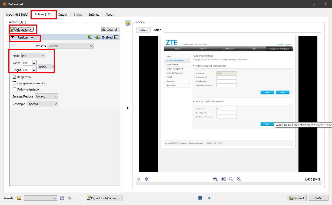Click the remove Resize action red minus icon

[x=32, y=37]
